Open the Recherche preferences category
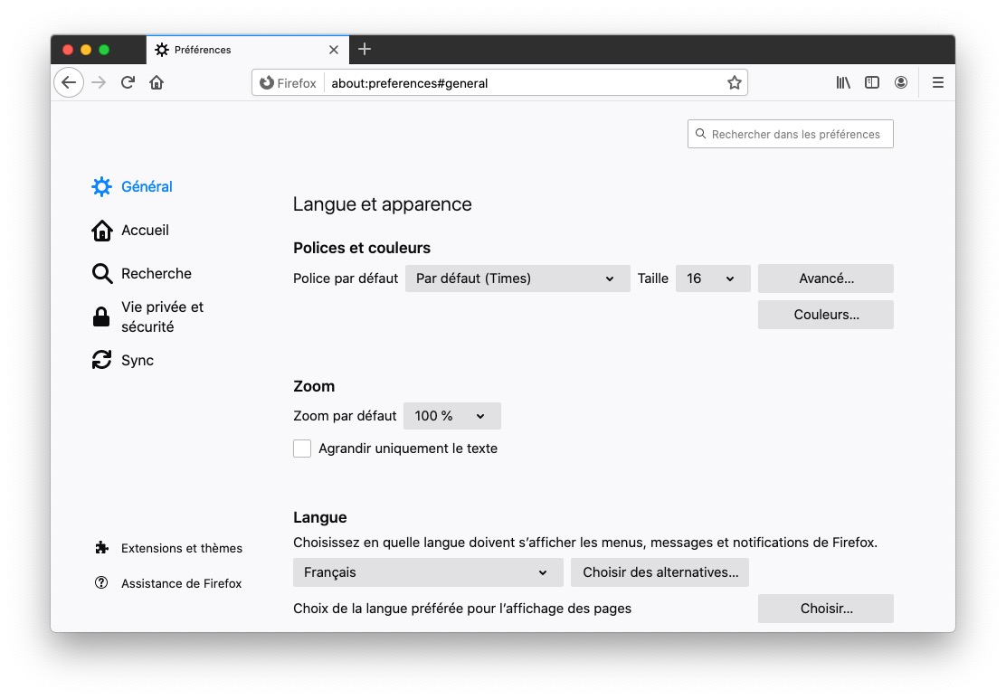The height and width of the screenshot is (699, 1006). (142, 274)
